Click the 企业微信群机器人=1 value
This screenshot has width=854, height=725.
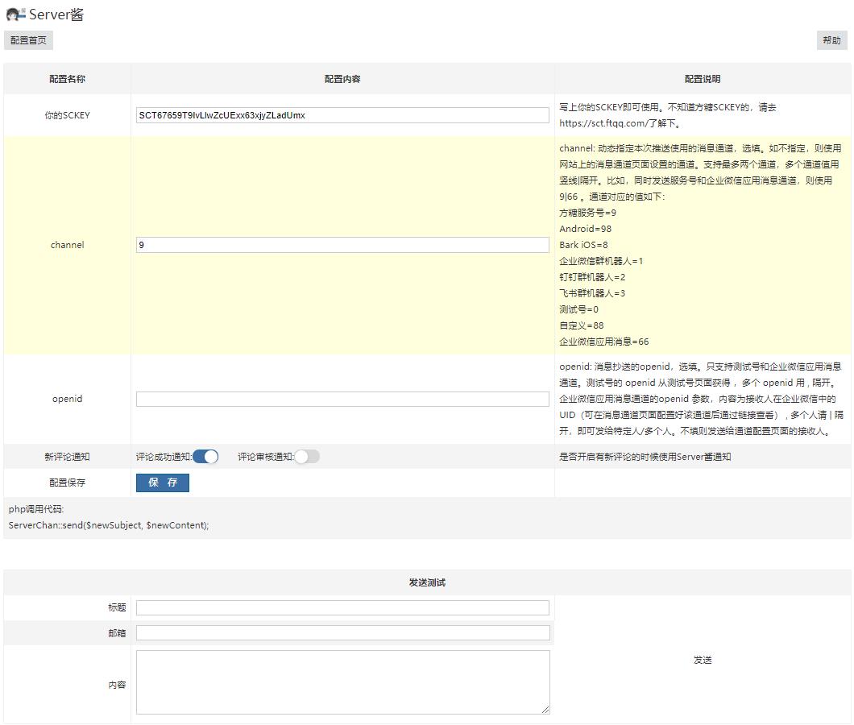tap(601, 262)
